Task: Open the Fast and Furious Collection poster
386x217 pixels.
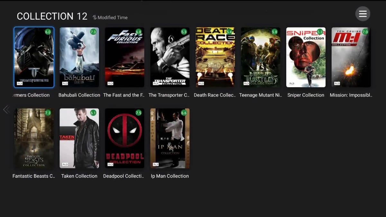Action: (124, 57)
